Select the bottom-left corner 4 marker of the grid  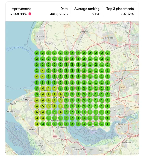[x=37, y=124]
